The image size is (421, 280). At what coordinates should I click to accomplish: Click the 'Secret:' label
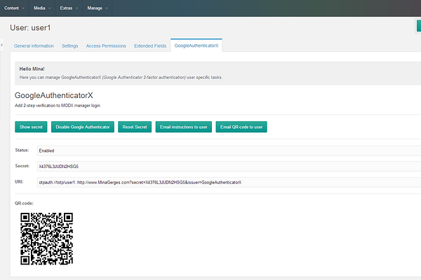coord(22,166)
